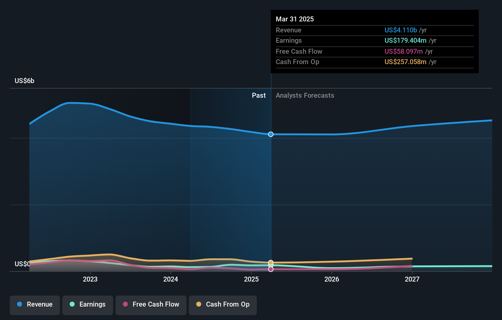Click the 2023 x-axis label
Screen dimensions: 502x320
(90, 279)
